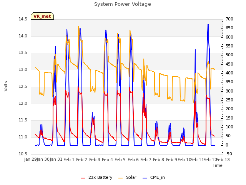
Task: Click the Feb 13 date tick label
Action: coord(223,160)
